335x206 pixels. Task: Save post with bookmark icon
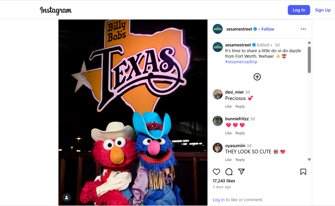click(303, 172)
